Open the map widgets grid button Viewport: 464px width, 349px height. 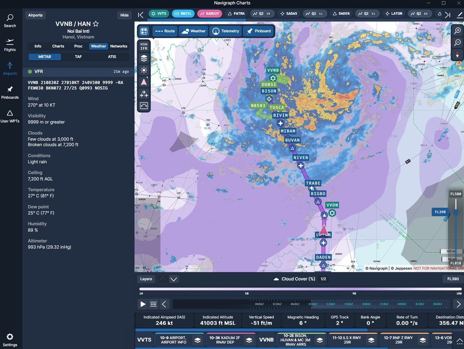click(x=144, y=31)
